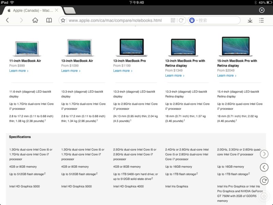Tap the floating circular refresh button

click(x=264, y=181)
